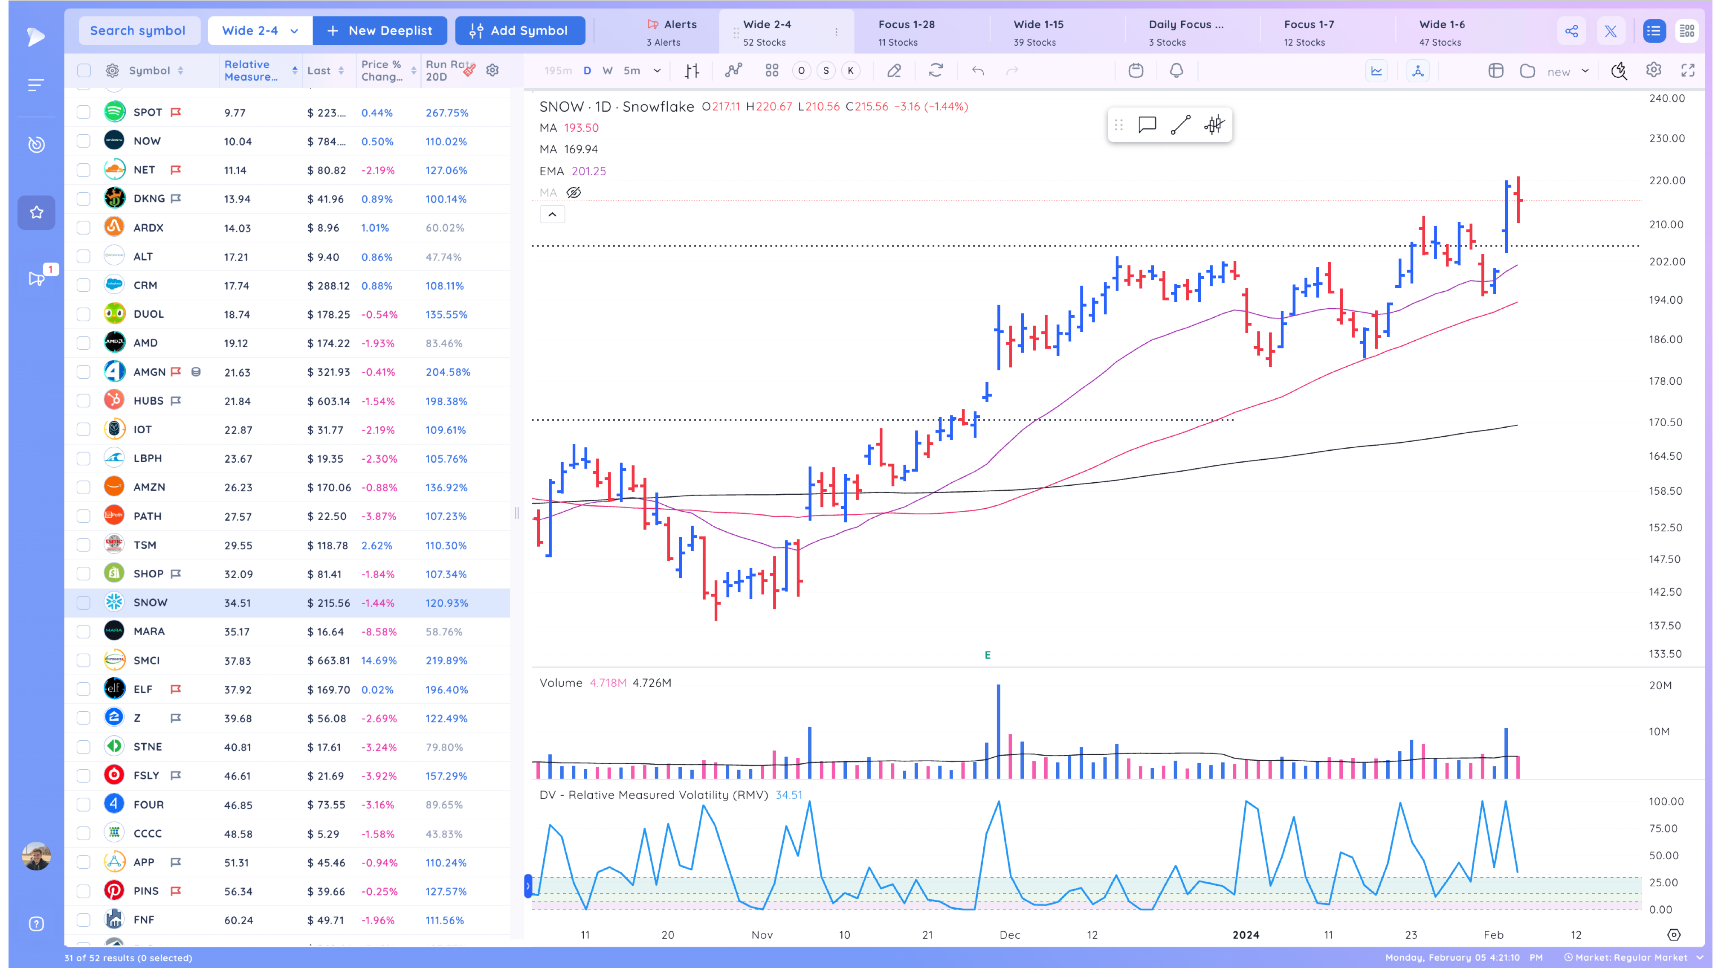Open the sidebar menu lines icon
This screenshot has width=1721, height=968.
[x=36, y=85]
